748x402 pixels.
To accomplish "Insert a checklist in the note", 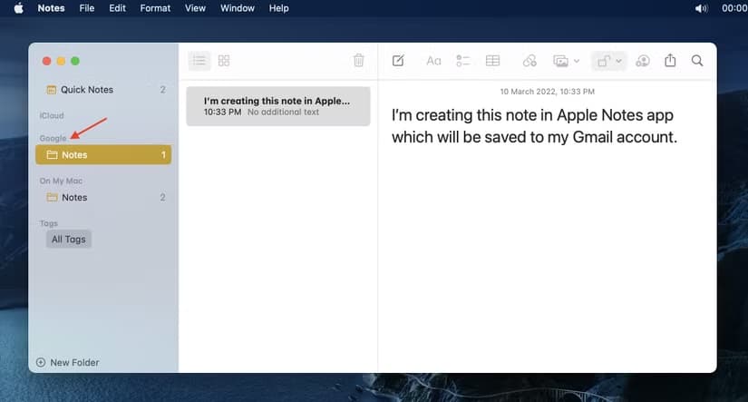I will click(x=462, y=61).
